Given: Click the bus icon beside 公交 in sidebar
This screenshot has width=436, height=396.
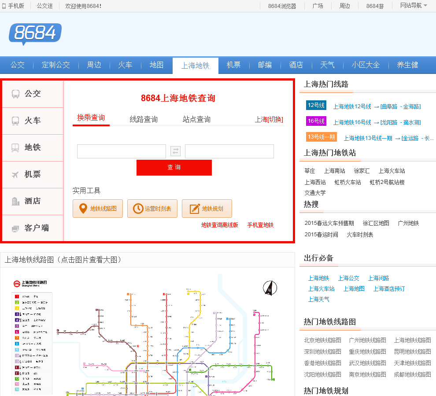Looking at the screenshot, I should (15, 94).
